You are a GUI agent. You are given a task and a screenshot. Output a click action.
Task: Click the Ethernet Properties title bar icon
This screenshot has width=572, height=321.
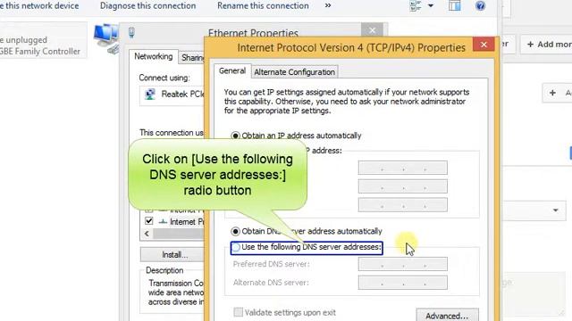tap(131, 33)
